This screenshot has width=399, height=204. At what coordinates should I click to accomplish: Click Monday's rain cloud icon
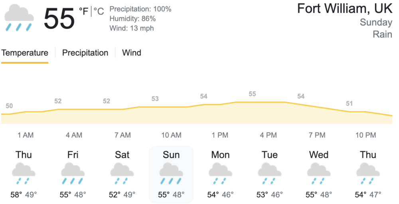click(x=220, y=174)
